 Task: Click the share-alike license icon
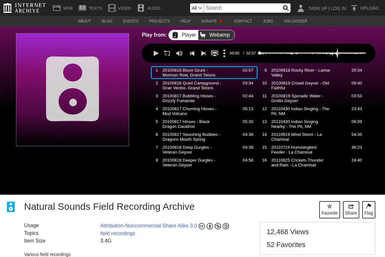point(226,226)
